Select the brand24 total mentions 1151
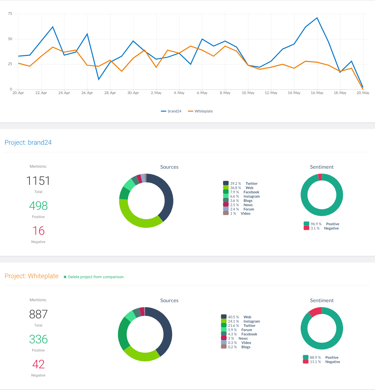 tap(38, 181)
